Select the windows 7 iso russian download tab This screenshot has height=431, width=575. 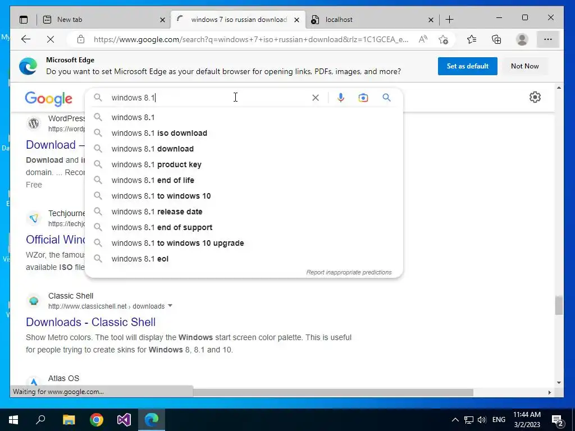(238, 20)
